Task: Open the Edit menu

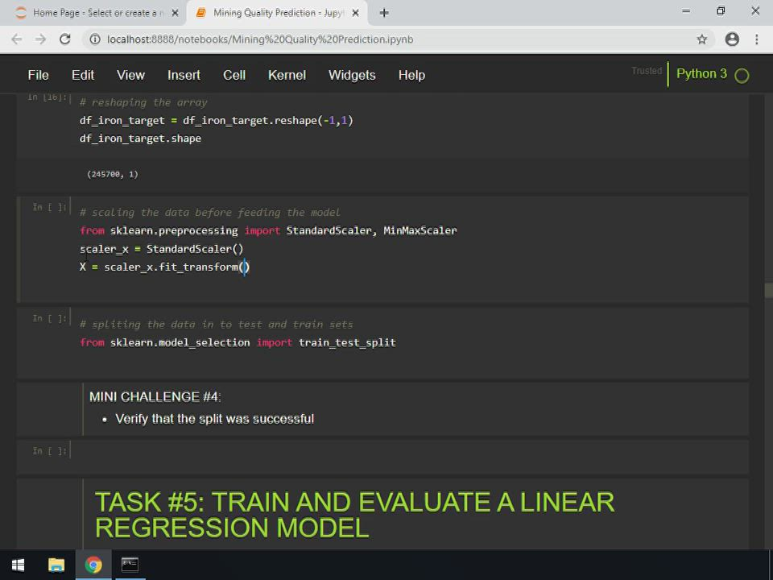Action: click(83, 75)
